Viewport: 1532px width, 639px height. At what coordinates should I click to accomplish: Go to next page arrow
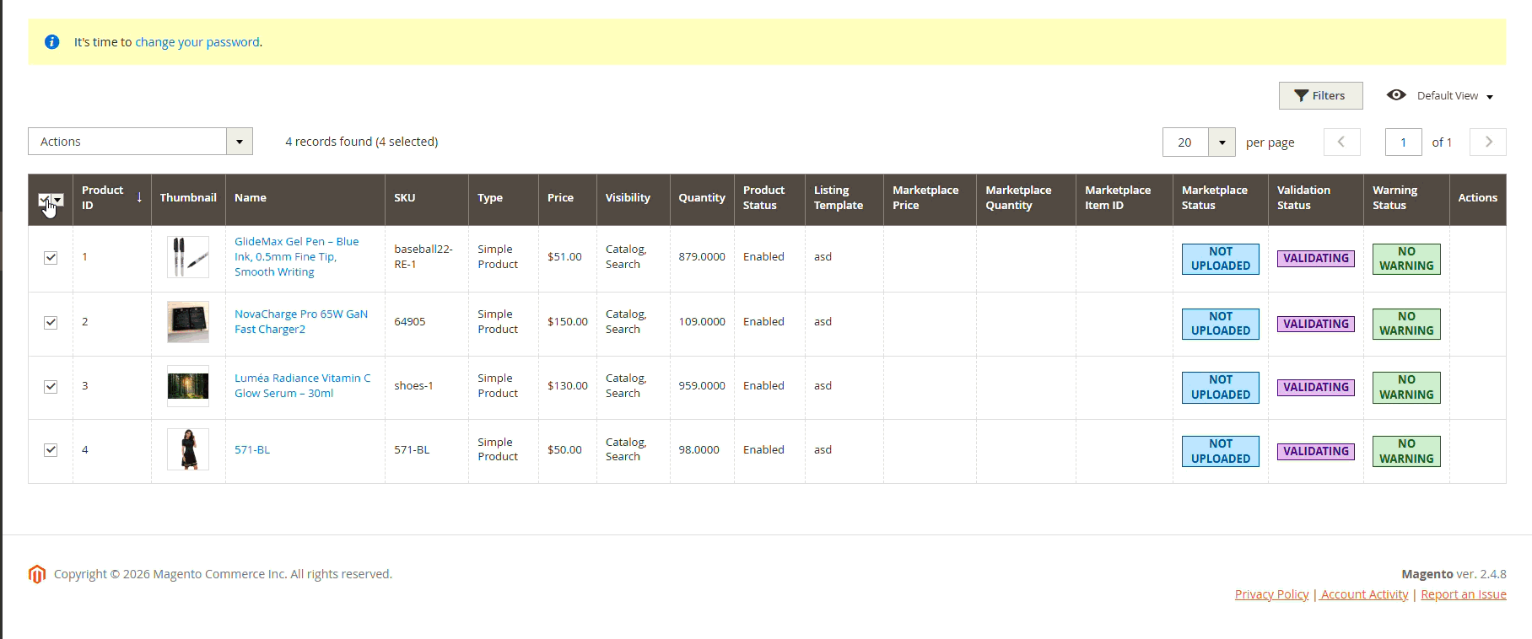(1487, 142)
